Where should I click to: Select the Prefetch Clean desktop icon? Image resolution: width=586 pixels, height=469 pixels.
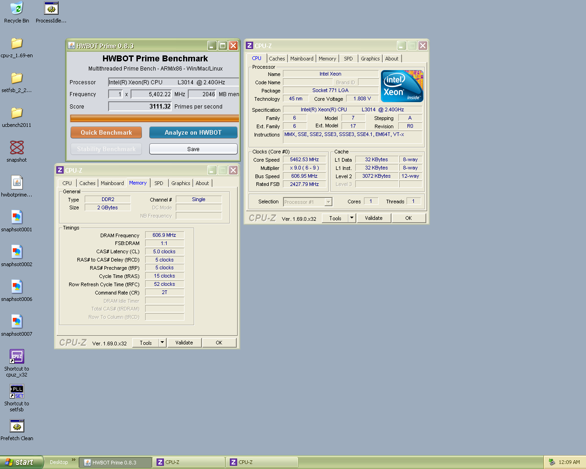pos(16,426)
